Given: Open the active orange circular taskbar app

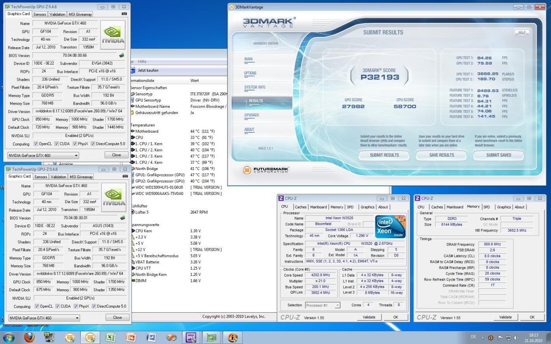Looking at the screenshot, I should click(90, 337).
